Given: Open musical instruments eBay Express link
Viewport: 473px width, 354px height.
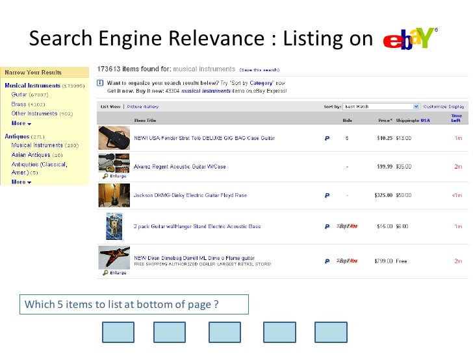Looking at the screenshot, I should 206,91.
